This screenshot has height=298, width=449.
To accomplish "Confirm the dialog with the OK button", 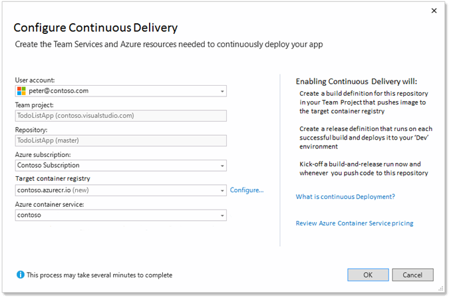I will [368, 275].
